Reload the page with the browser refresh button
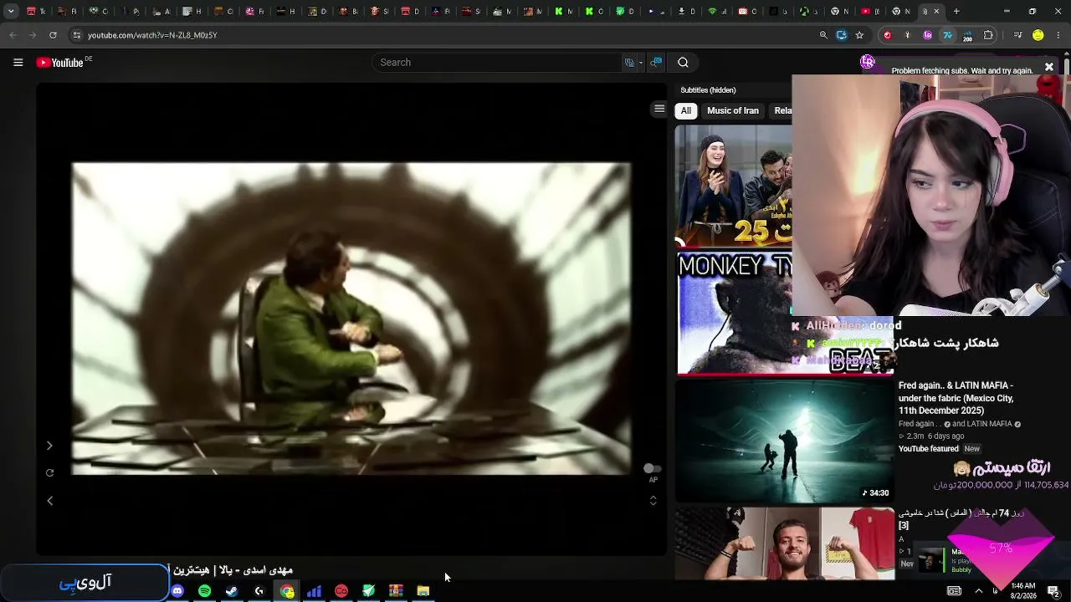Image resolution: width=1071 pixels, height=602 pixels. [x=53, y=35]
